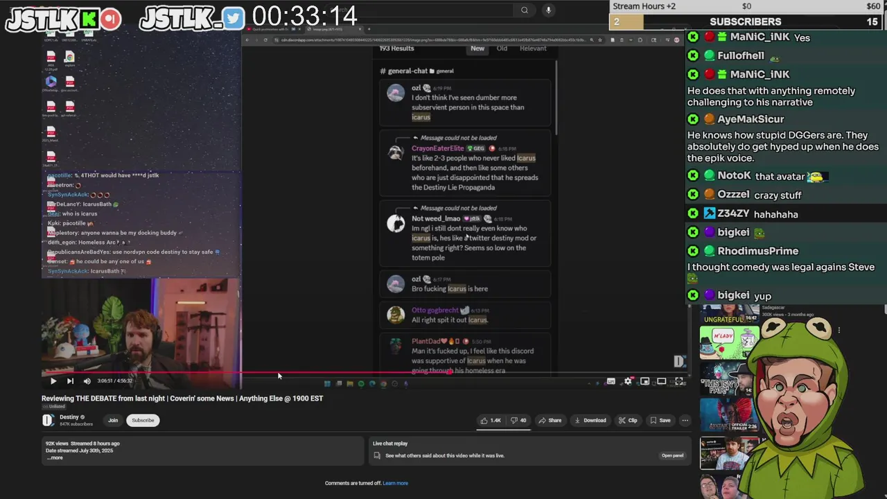The width and height of the screenshot is (887, 499).
Task: Go back in the inner browser toolbar
Action: coord(248,40)
